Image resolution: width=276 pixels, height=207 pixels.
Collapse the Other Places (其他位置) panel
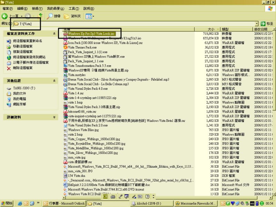(x=54, y=81)
